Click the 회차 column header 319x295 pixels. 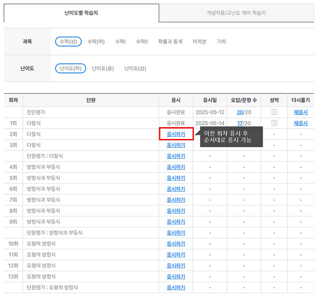tap(13, 100)
